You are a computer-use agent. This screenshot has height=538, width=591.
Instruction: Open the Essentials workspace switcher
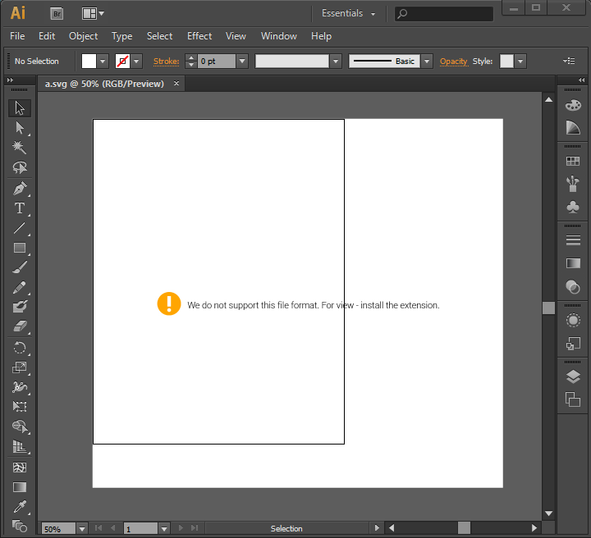point(348,14)
